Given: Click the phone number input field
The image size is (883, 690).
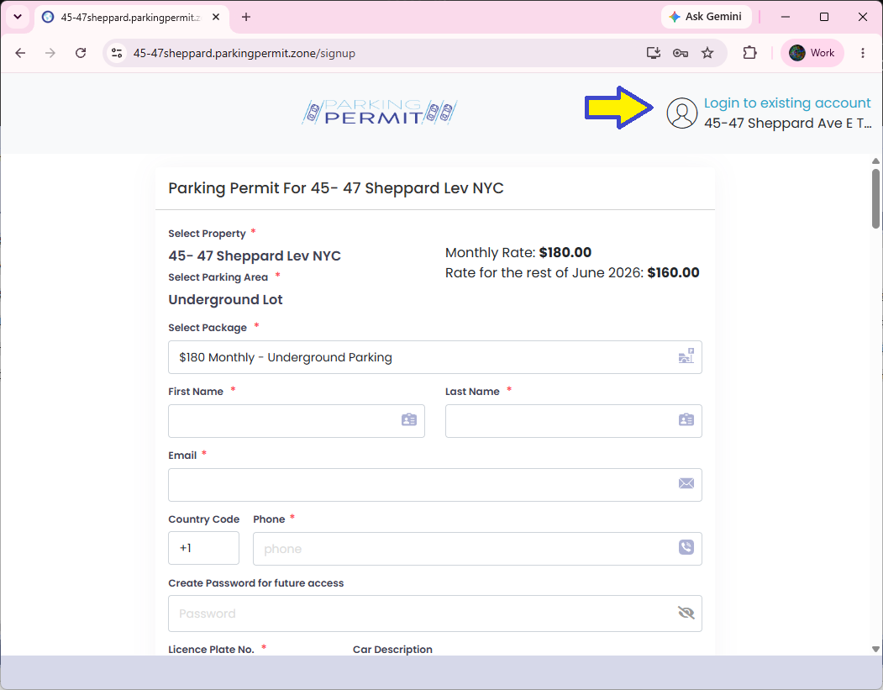Looking at the screenshot, I should [477, 549].
